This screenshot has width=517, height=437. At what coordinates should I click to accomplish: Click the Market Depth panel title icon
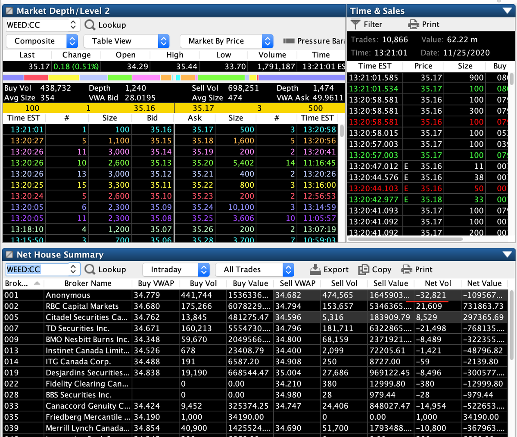9,11
